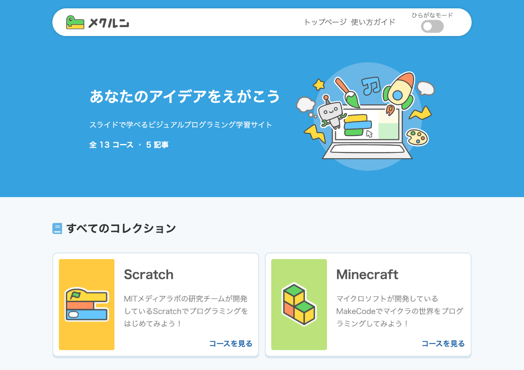Click the yellow star icon in illustration

319,85
